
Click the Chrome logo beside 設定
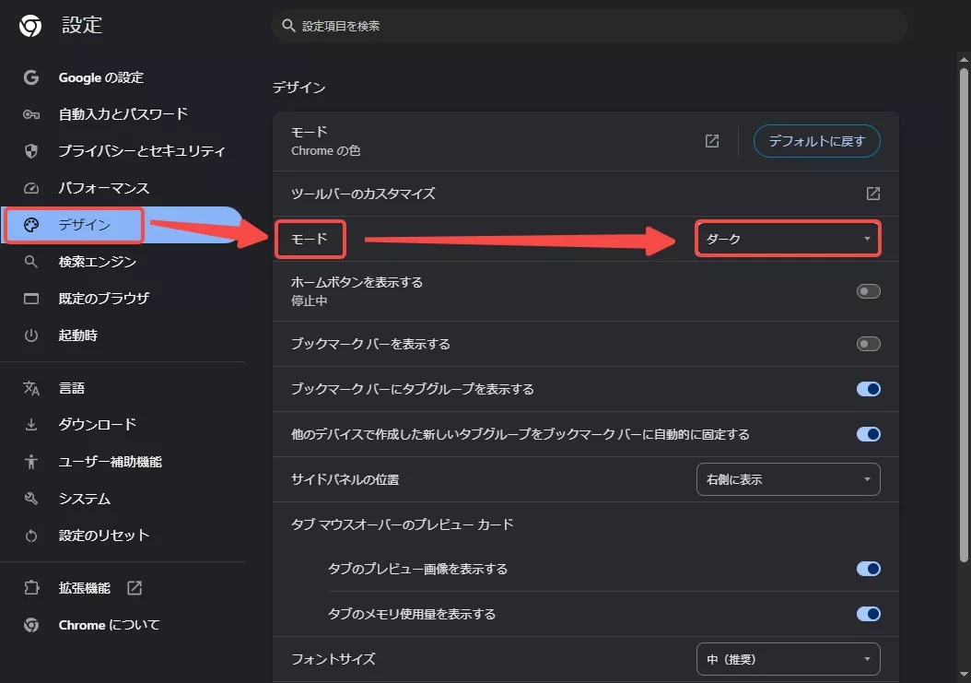[x=30, y=25]
